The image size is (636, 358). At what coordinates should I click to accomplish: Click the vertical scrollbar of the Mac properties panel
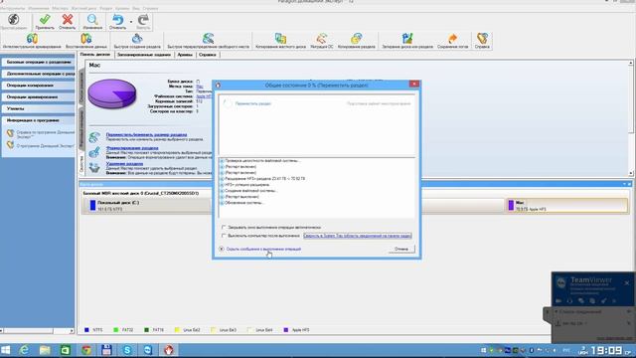coord(631,118)
